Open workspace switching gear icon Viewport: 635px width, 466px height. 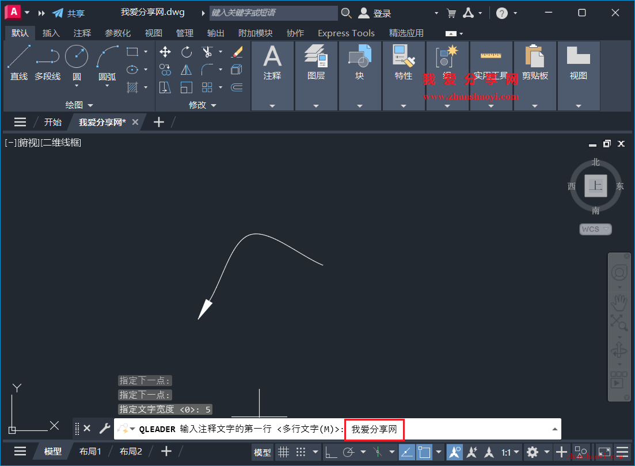tap(532, 452)
